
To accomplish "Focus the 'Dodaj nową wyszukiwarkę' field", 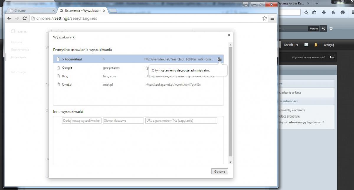I will (x=82, y=121).
